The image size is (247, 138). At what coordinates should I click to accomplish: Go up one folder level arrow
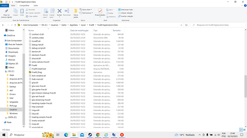tap(15, 25)
